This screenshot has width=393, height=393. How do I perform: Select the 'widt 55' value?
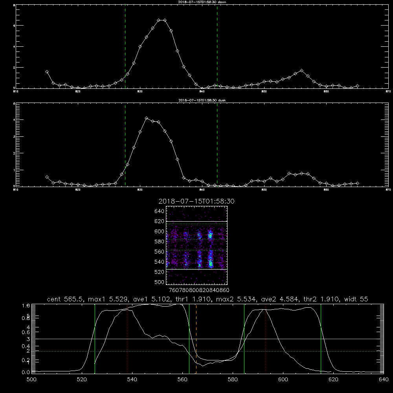pyautogui.click(x=356, y=299)
